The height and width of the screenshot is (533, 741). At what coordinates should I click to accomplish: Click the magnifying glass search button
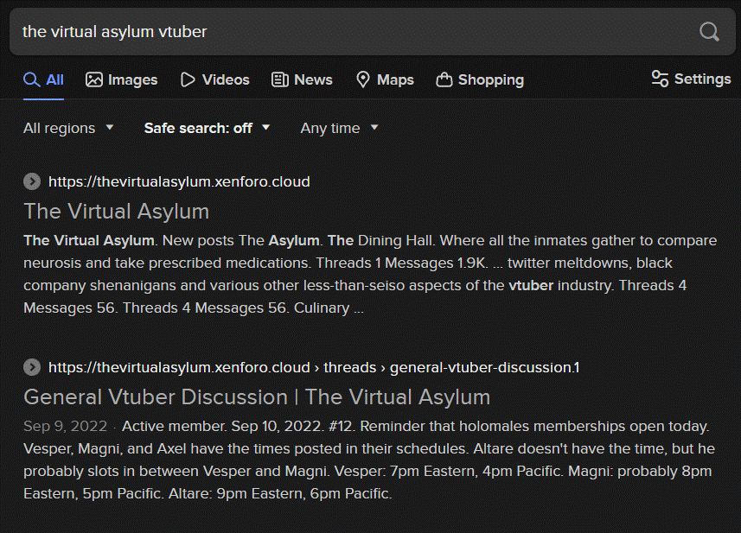pos(709,32)
